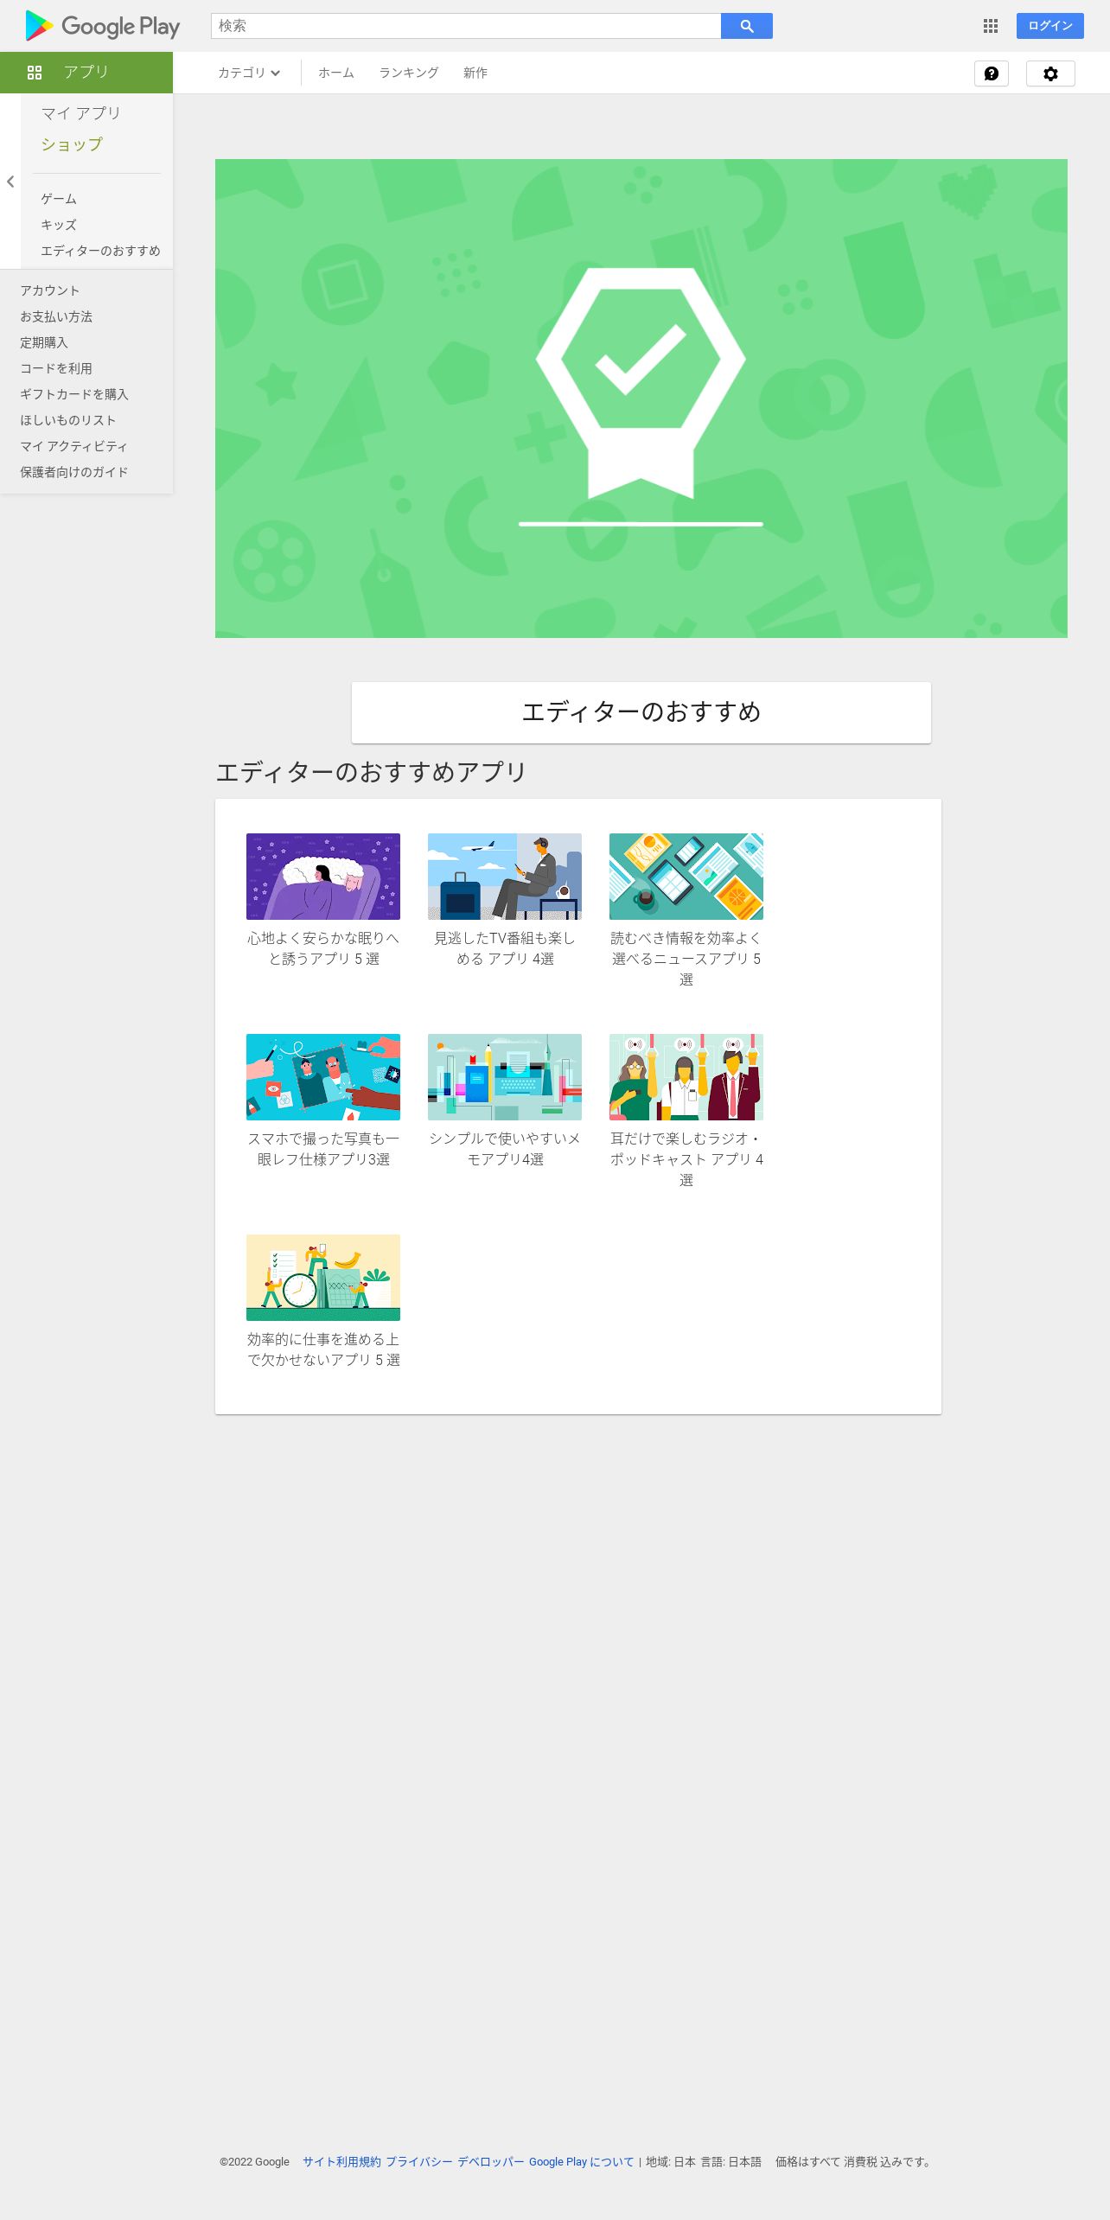Open the settings gear icon
Image resolution: width=1110 pixels, height=2220 pixels.
(x=1050, y=73)
